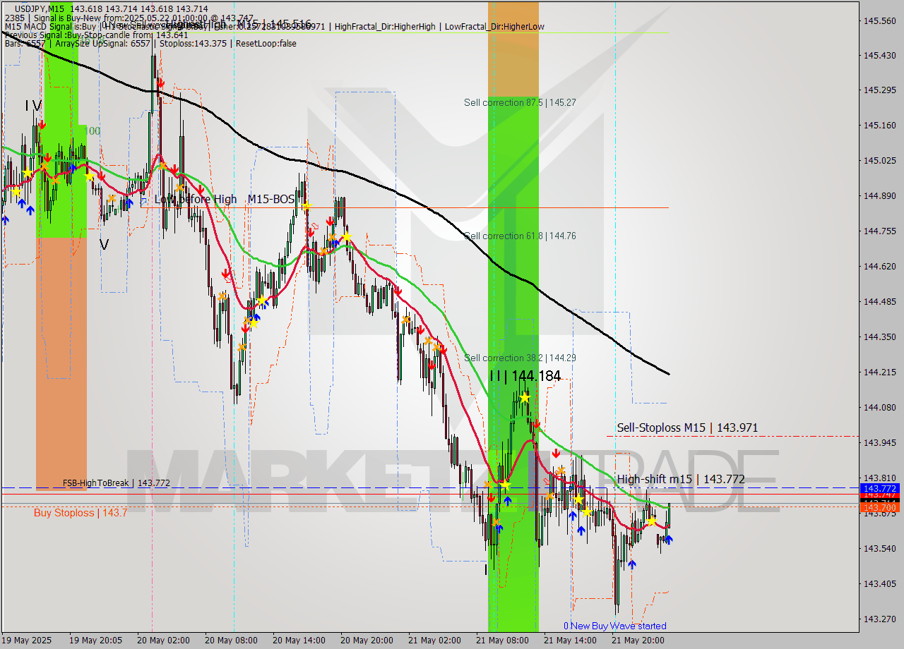Select the red sell arrow during the 21 May 02:00 decline

click(421, 330)
